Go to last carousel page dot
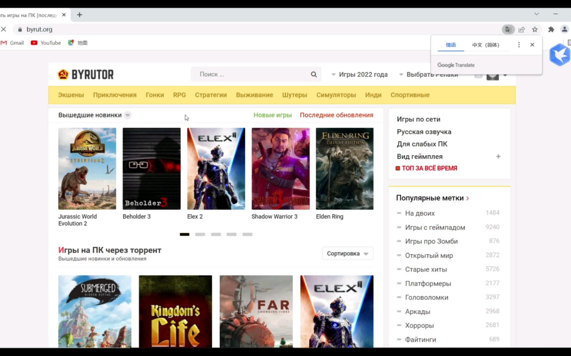 click(247, 234)
